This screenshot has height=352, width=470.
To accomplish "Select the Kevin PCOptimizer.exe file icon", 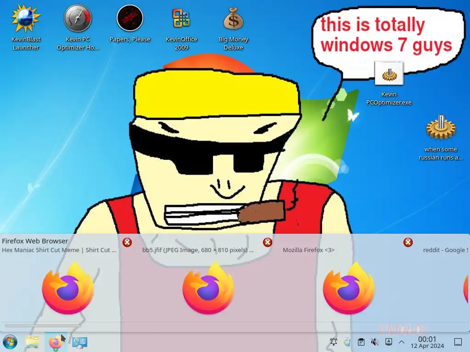I will point(389,84).
